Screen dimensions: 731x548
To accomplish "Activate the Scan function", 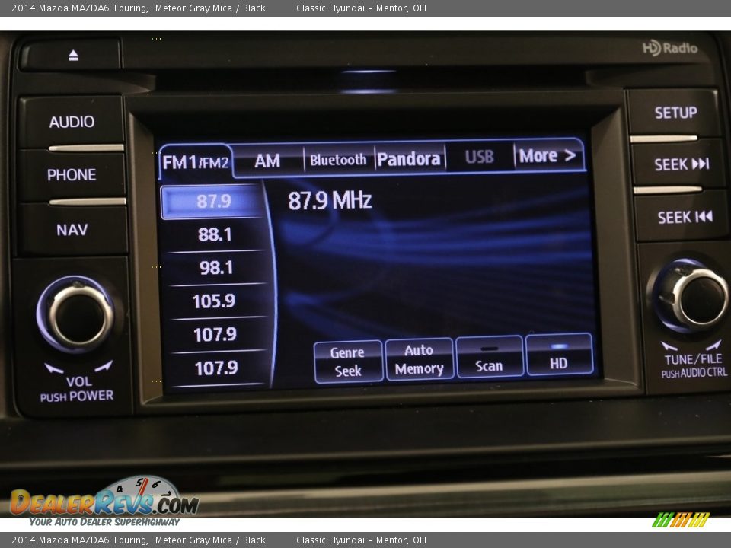I will 488,358.
